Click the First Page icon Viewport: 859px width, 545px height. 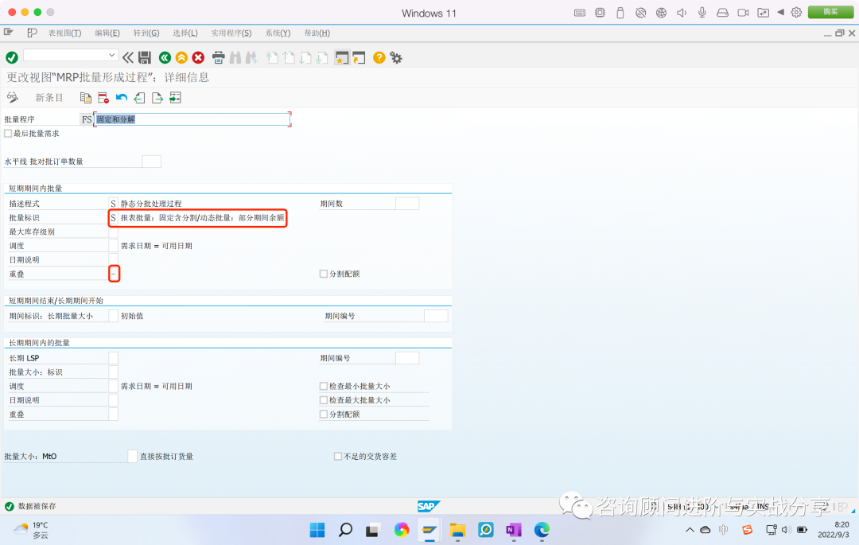click(272, 57)
